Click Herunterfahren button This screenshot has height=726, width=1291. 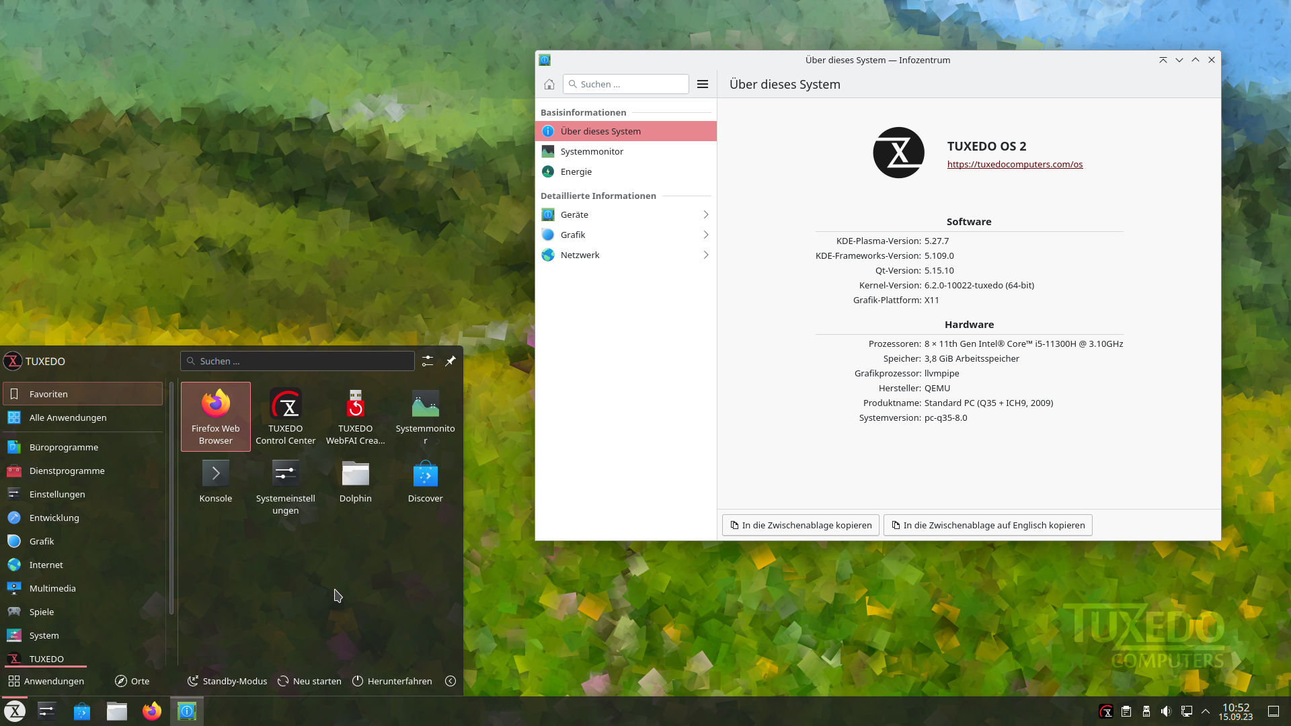(x=392, y=681)
